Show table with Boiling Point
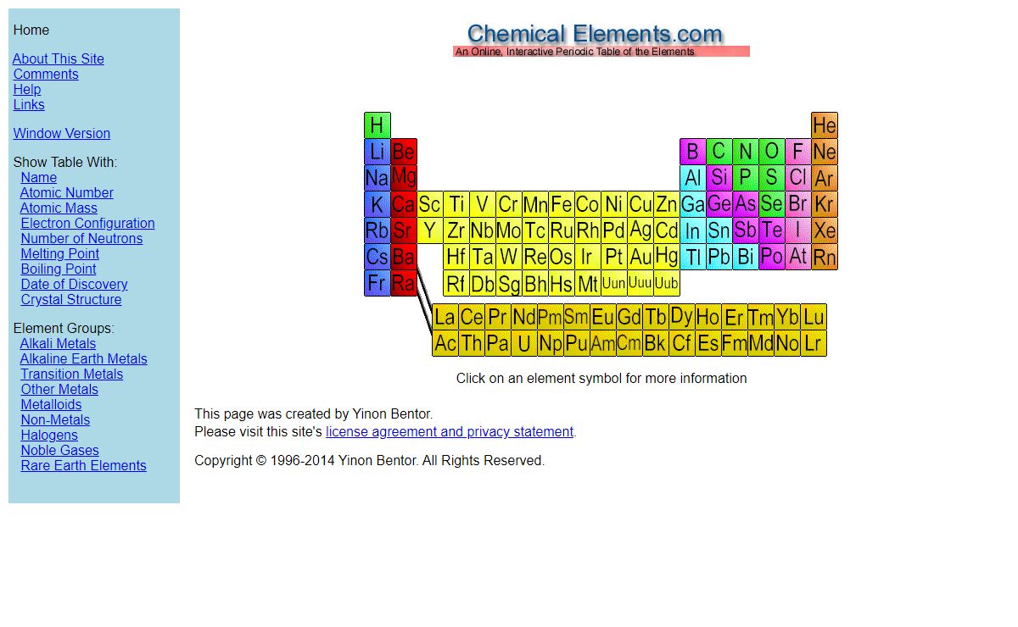The height and width of the screenshot is (627, 1018). pyautogui.click(x=59, y=269)
